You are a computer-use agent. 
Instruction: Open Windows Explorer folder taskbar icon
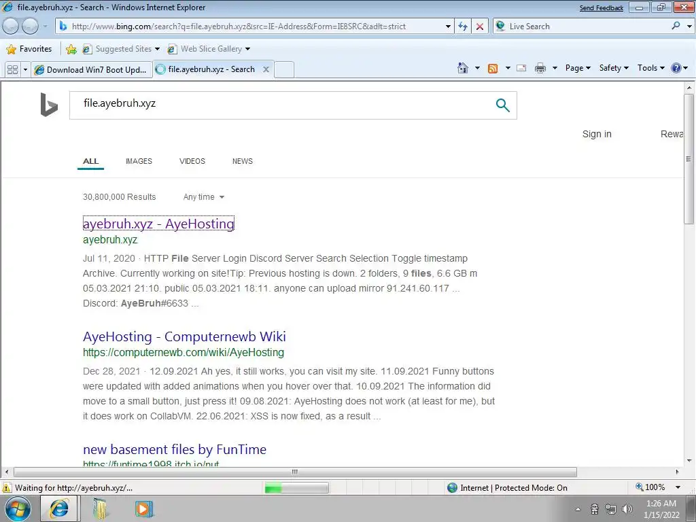101,508
